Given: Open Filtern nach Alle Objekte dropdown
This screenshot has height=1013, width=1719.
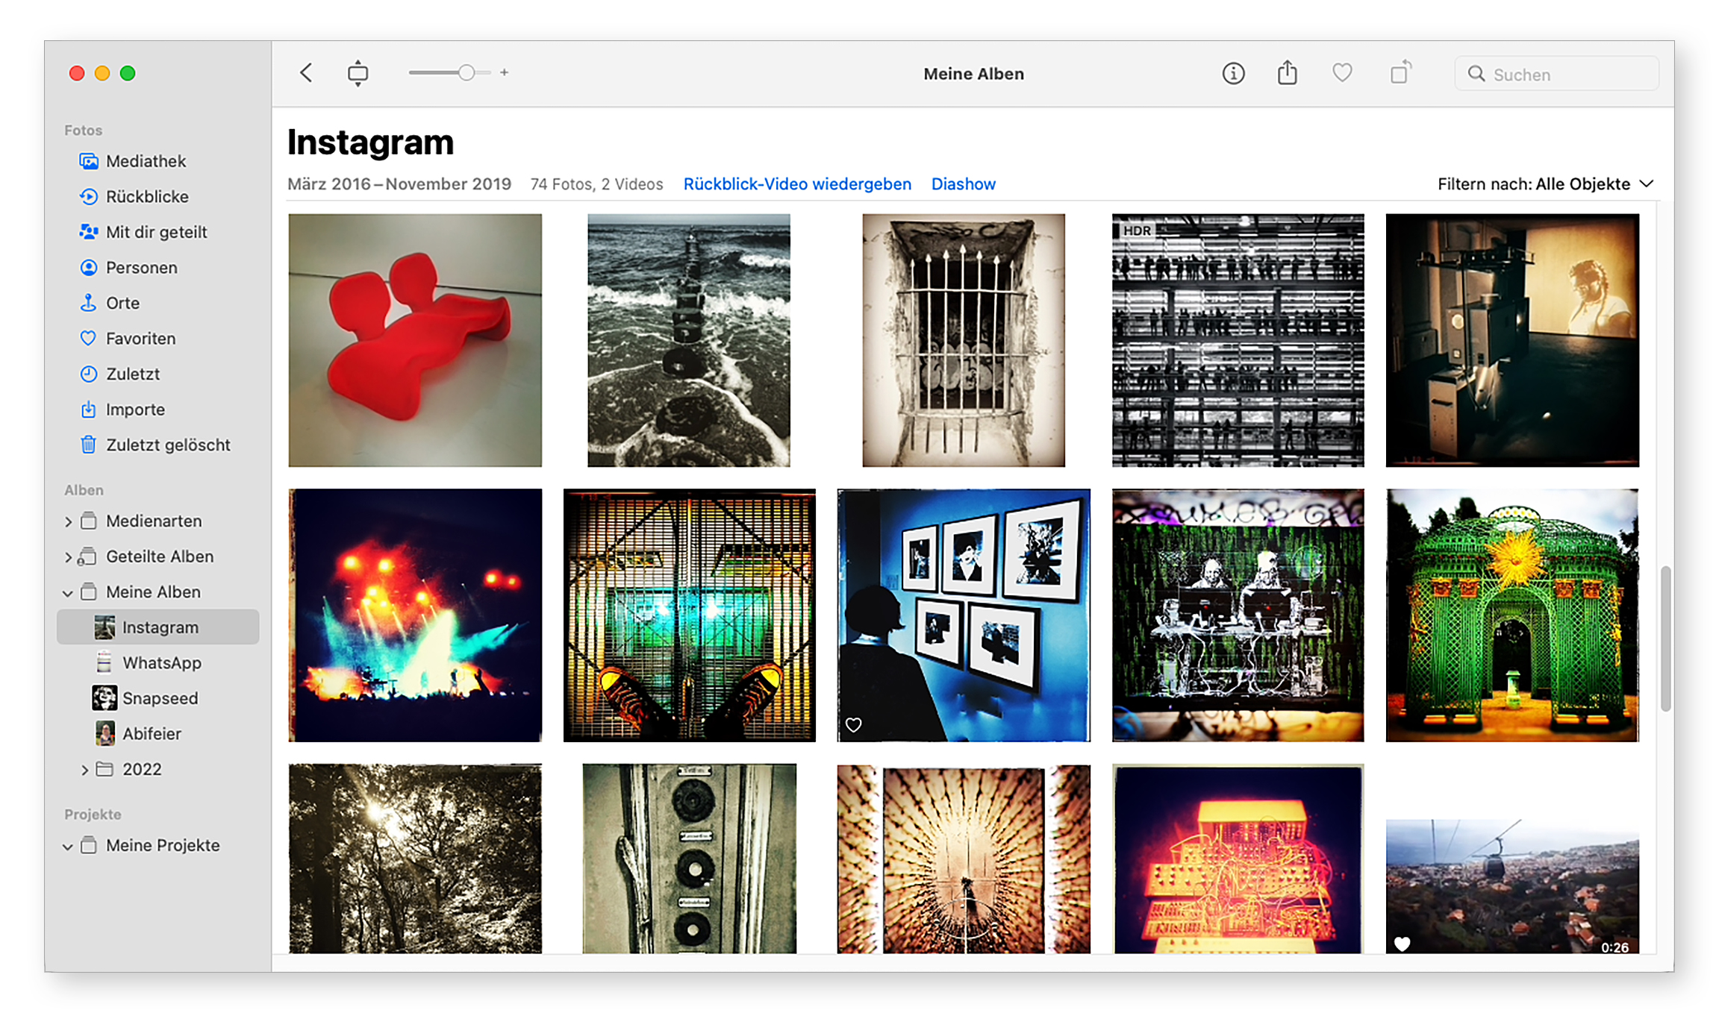Looking at the screenshot, I should [1545, 184].
